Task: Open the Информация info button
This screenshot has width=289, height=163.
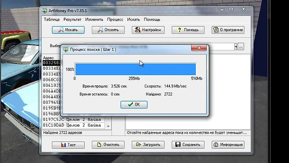Action: [x=228, y=145]
